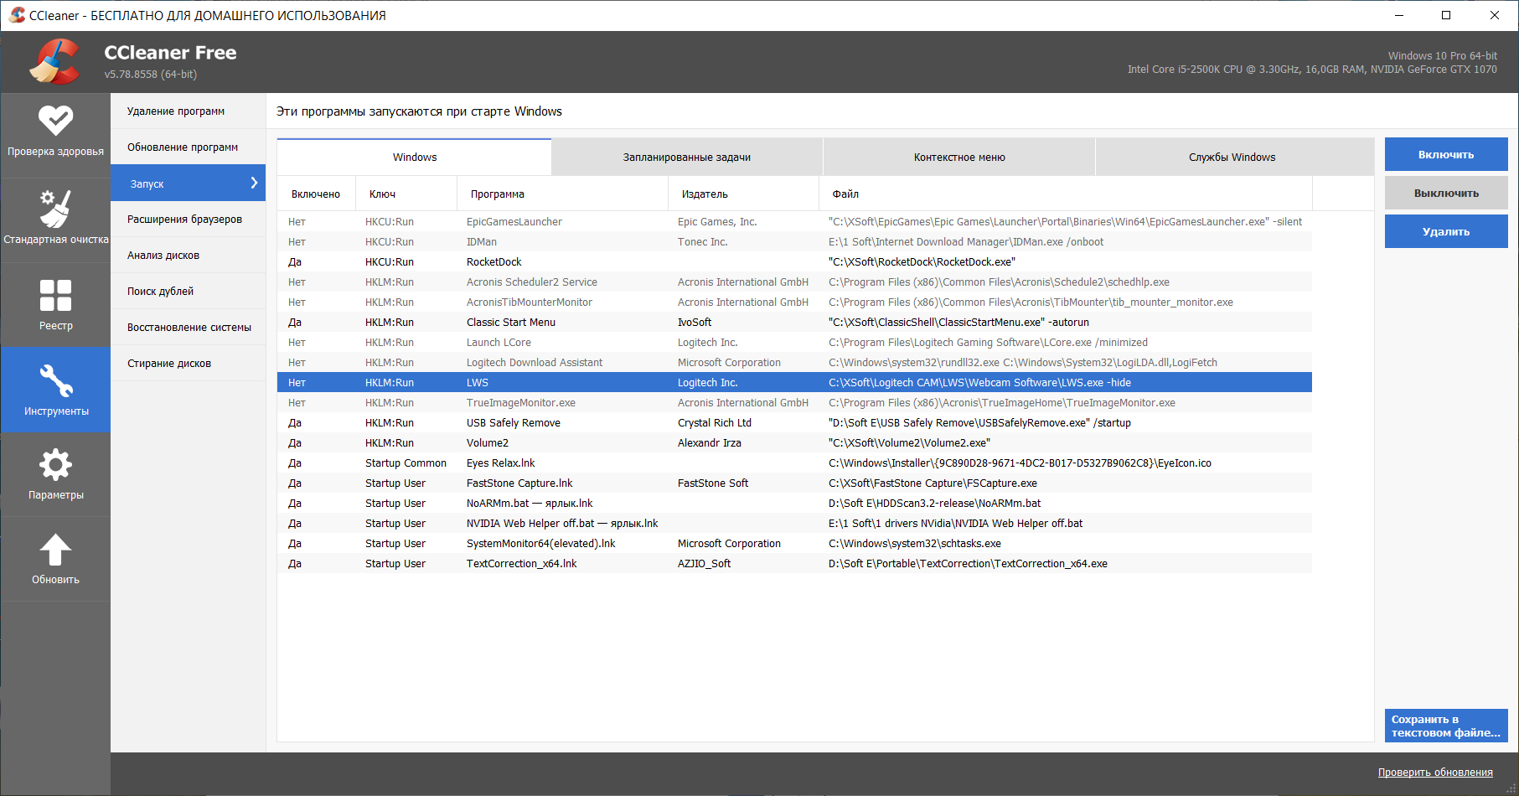Click AZJIO_Soft publisher cell
This screenshot has height=796, width=1519.
(x=704, y=564)
